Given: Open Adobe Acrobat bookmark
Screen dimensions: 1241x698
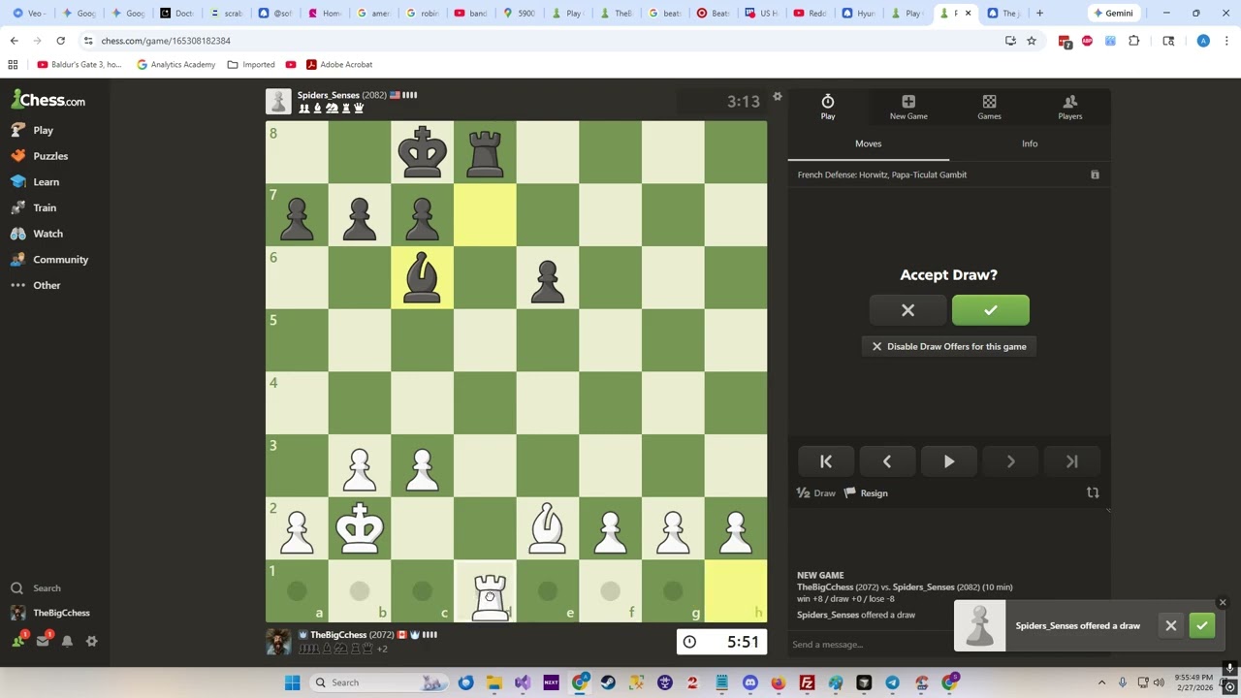Looking at the screenshot, I should click(339, 65).
